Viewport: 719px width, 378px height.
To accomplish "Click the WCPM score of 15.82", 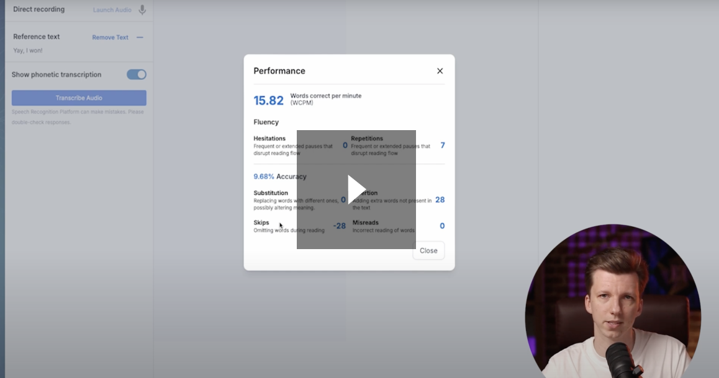I will (x=267, y=99).
